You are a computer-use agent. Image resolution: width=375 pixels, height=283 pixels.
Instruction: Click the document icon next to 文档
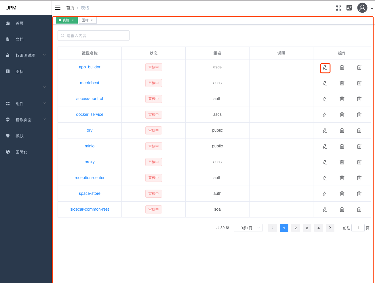[x=8, y=39]
